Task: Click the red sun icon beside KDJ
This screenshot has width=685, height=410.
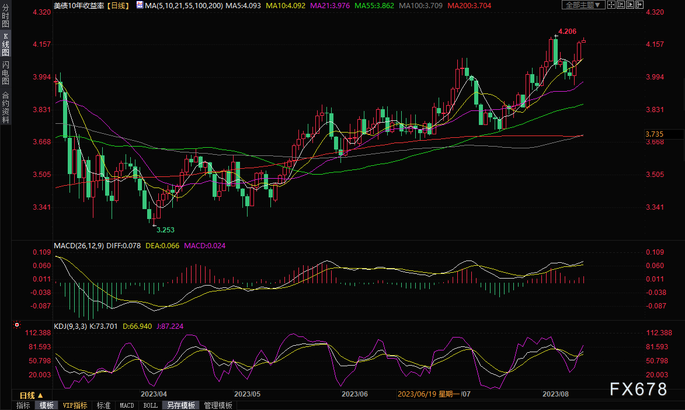Action: pos(17,325)
